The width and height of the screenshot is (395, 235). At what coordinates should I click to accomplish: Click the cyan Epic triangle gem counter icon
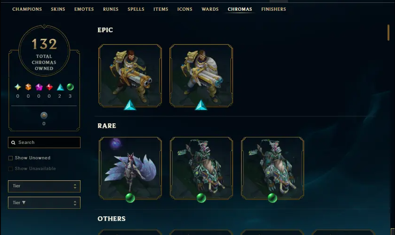pos(60,87)
